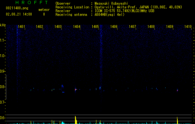The height and width of the screenshot is (124, 195).
Task: Click the Receiving Location value Ogata-vill. Akita-Pref.
Action: click(x=116, y=7)
